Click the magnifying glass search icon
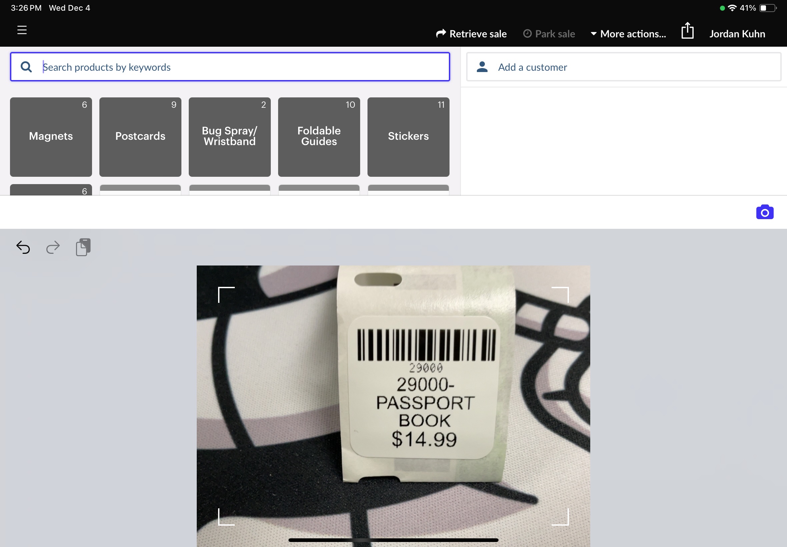This screenshot has width=787, height=547. point(26,67)
